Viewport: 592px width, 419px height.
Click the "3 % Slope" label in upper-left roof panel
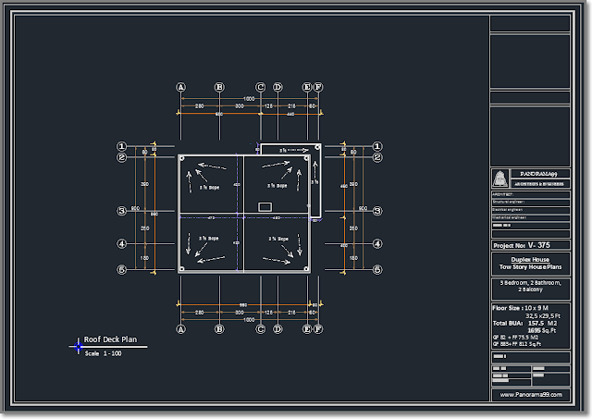(x=210, y=187)
